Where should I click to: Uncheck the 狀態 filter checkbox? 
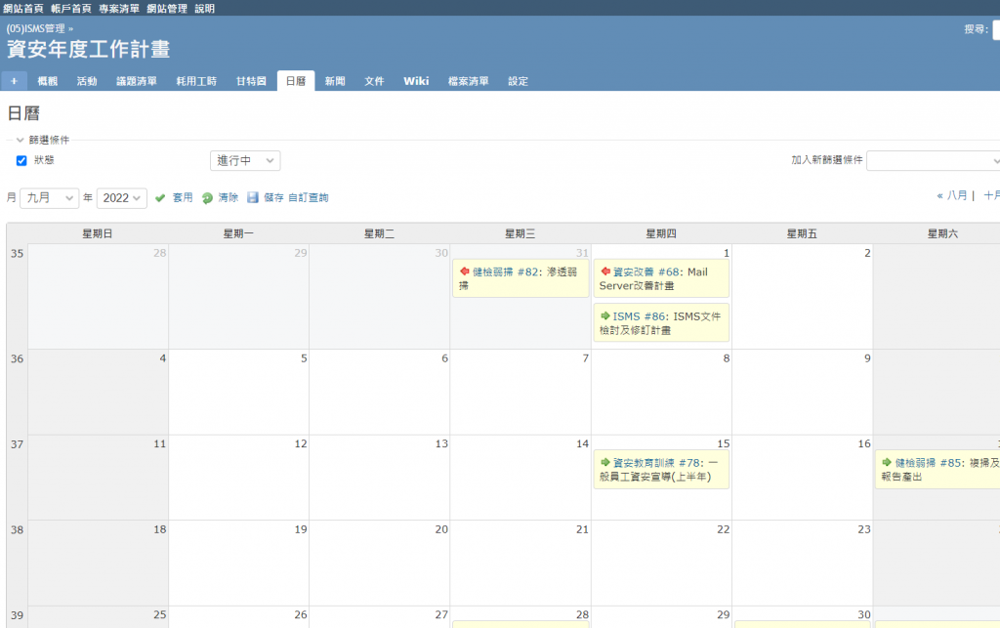(x=21, y=160)
